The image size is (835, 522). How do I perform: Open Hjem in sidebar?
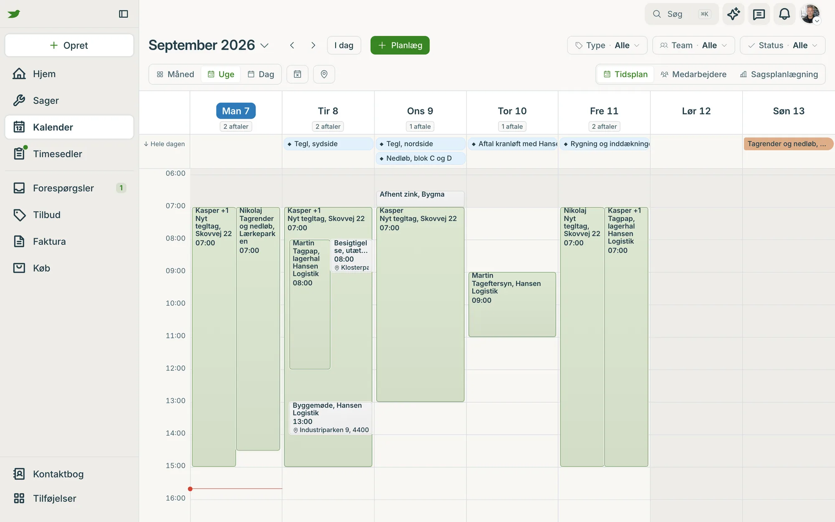click(69, 74)
